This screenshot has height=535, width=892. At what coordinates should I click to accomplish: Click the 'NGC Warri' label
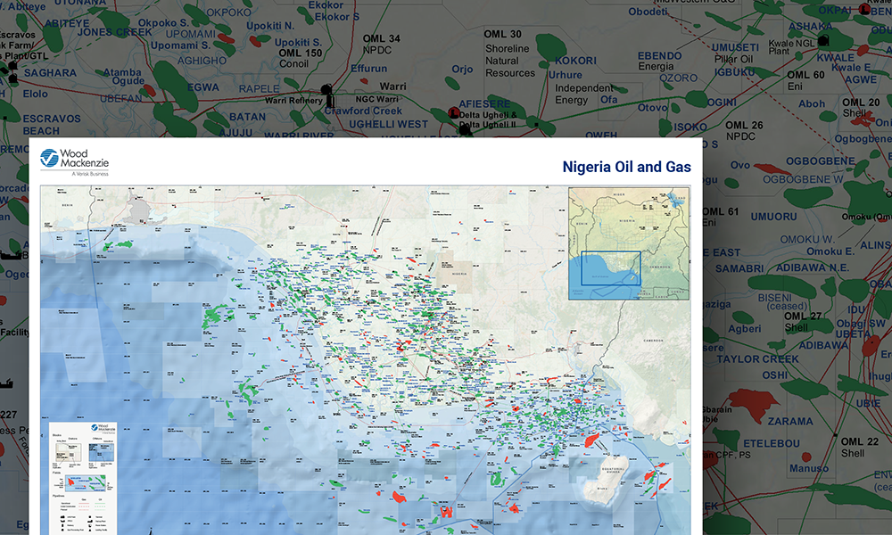tap(376, 99)
